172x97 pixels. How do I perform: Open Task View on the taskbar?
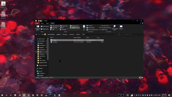click(11, 95)
